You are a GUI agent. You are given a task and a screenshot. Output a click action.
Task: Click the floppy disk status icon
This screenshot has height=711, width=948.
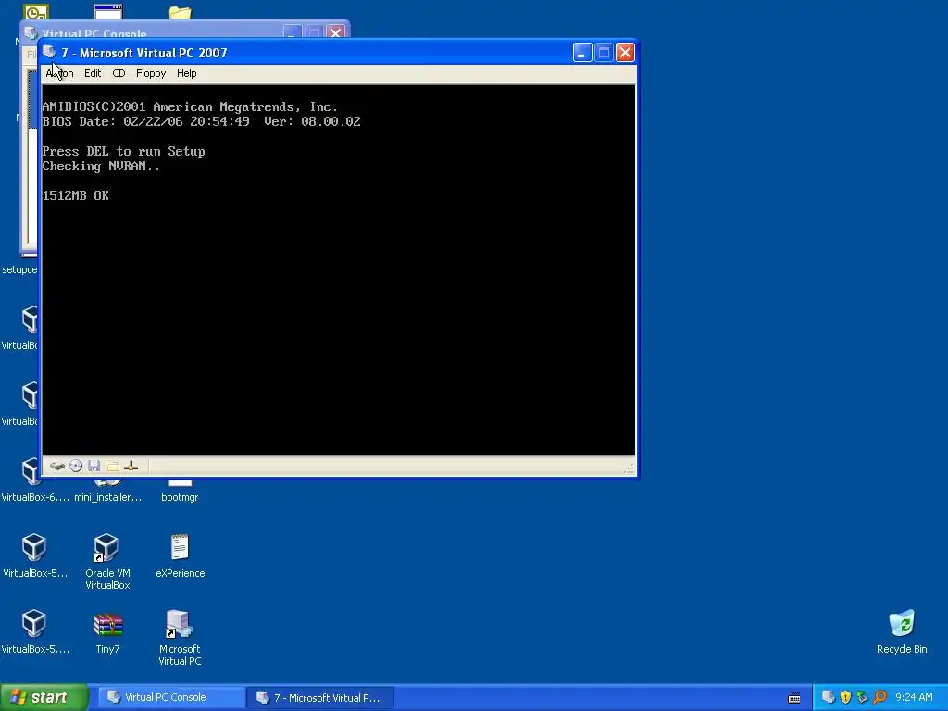94,467
